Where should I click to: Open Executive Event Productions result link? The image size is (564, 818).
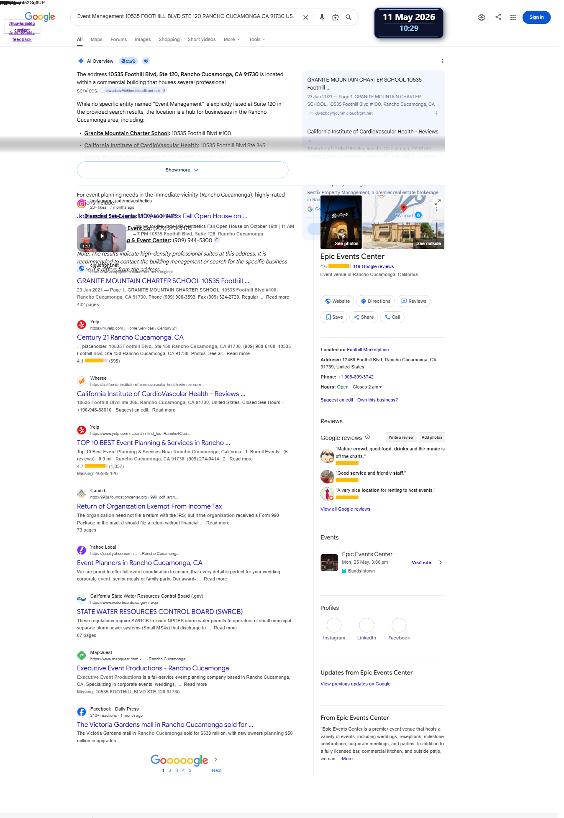(153, 668)
